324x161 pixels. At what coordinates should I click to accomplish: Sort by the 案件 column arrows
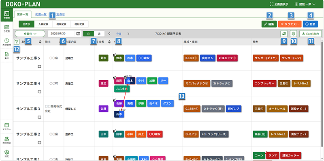pyautogui.click(x=40, y=42)
